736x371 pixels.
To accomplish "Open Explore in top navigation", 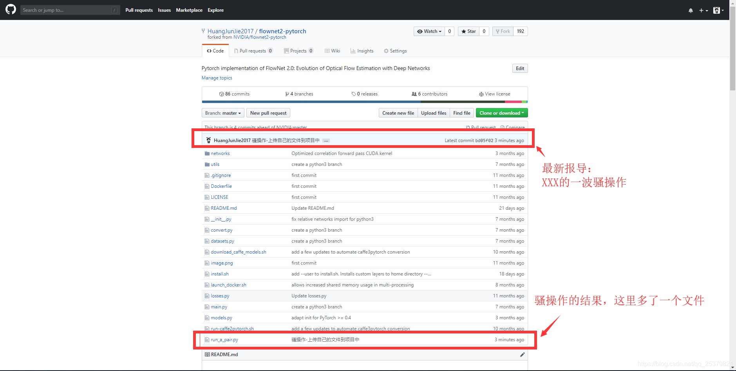I will tap(215, 10).
